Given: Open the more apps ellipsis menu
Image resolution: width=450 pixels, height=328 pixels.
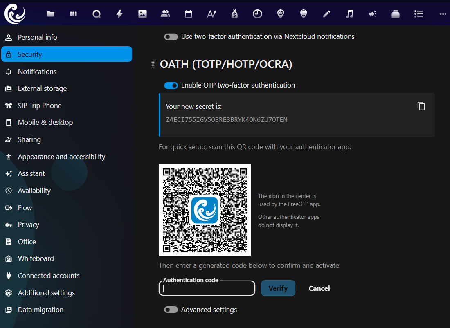Looking at the screenshot, I should [443, 14].
